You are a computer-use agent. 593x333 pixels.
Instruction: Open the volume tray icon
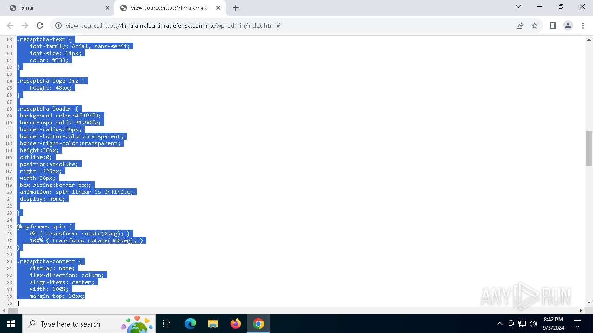coord(533,324)
